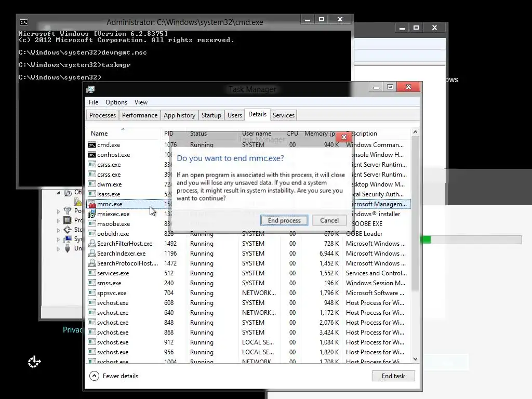Select the services.exe process name
The height and width of the screenshot is (399, 532).
pos(113,273)
